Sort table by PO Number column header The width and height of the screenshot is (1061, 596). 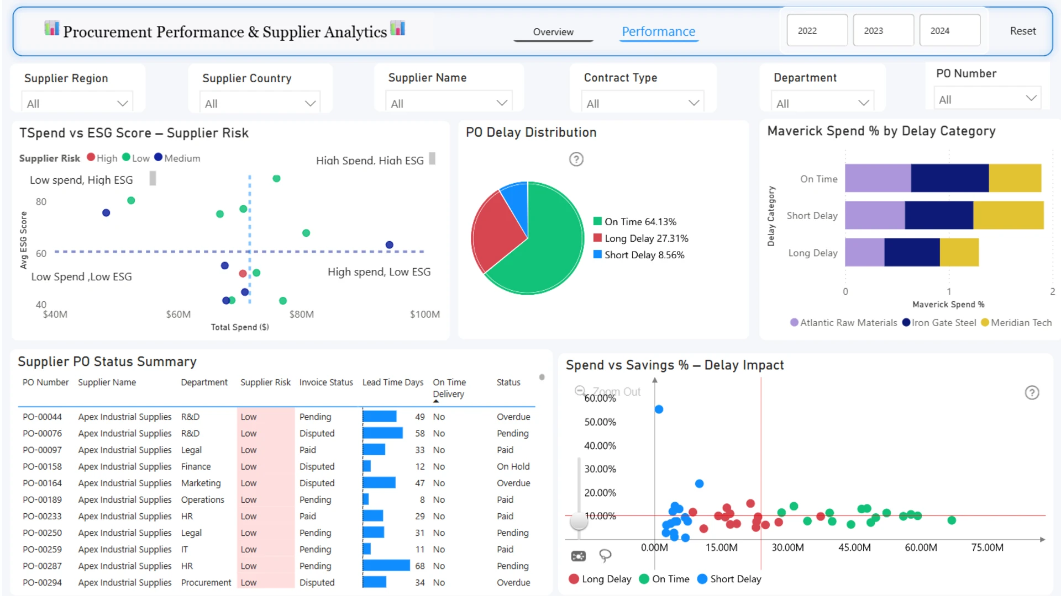click(x=45, y=382)
